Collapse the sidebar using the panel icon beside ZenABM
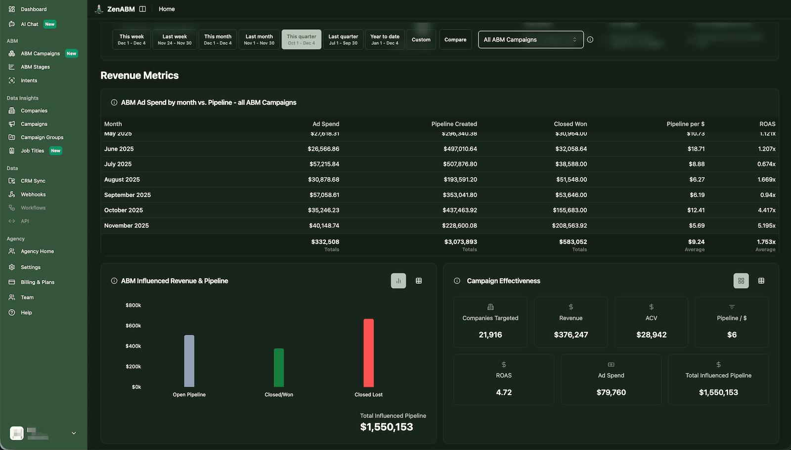791x450 pixels. click(x=142, y=8)
